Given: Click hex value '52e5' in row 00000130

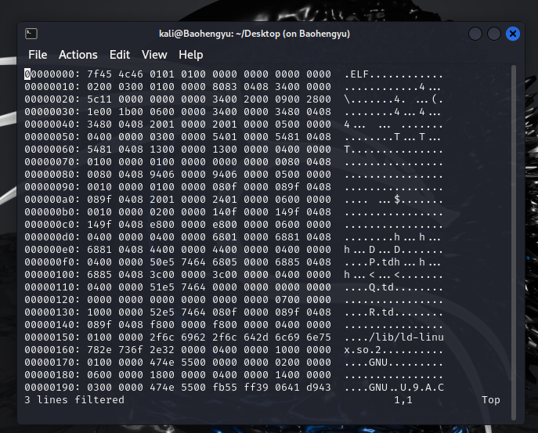Looking at the screenshot, I should pyautogui.click(x=162, y=312).
